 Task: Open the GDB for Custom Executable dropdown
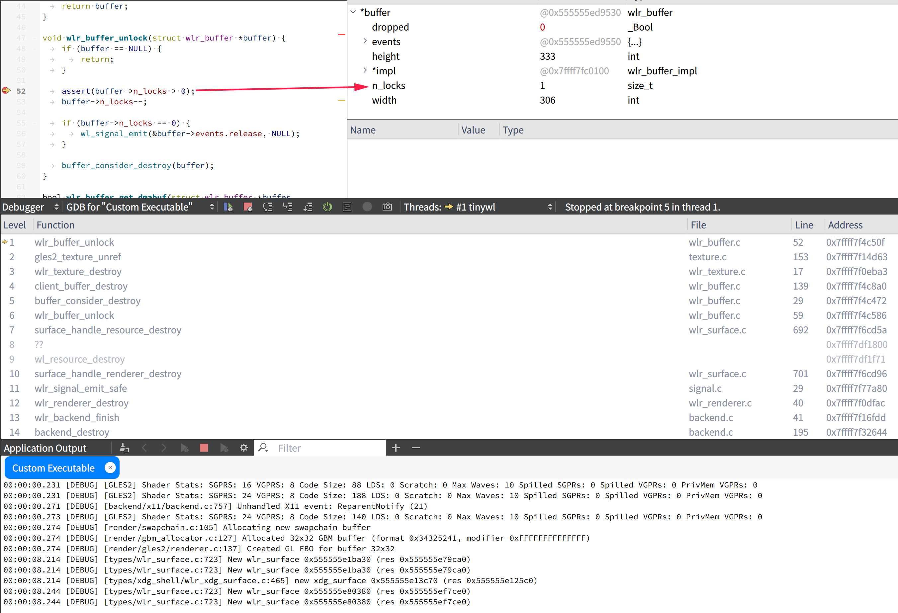tap(212, 207)
